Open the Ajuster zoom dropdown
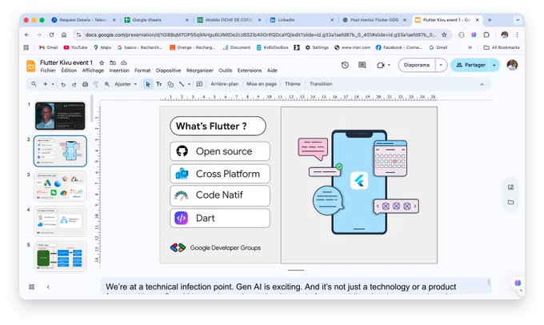Image resolution: width=544 pixels, height=325 pixels. tap(126, 84)
